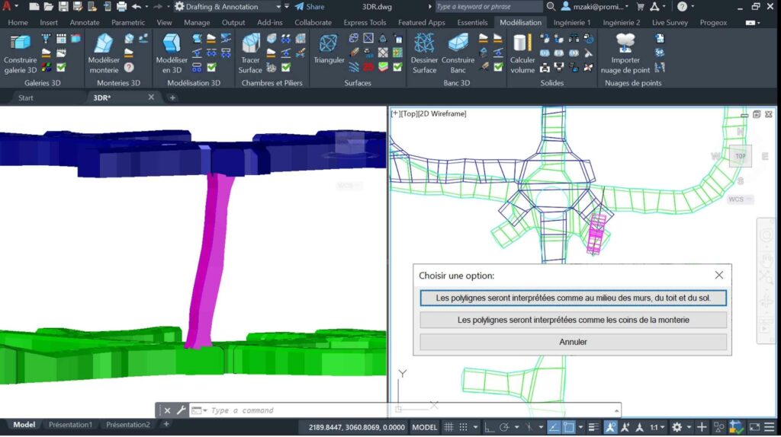Click the funnel filter icon in Galeries 3D
Viewport: 781px width, 437px height.
click(46, 38)
